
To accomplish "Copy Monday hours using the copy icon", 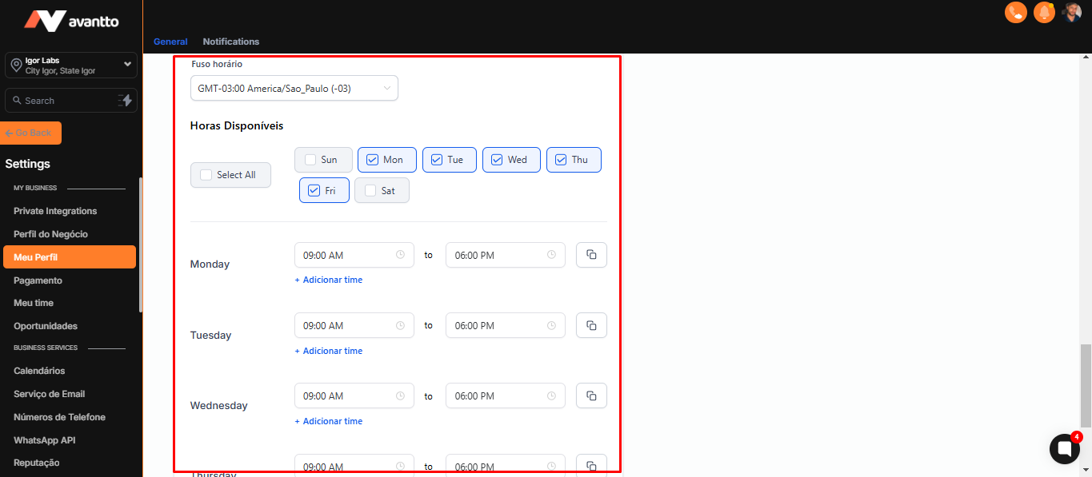I will 591,255.
